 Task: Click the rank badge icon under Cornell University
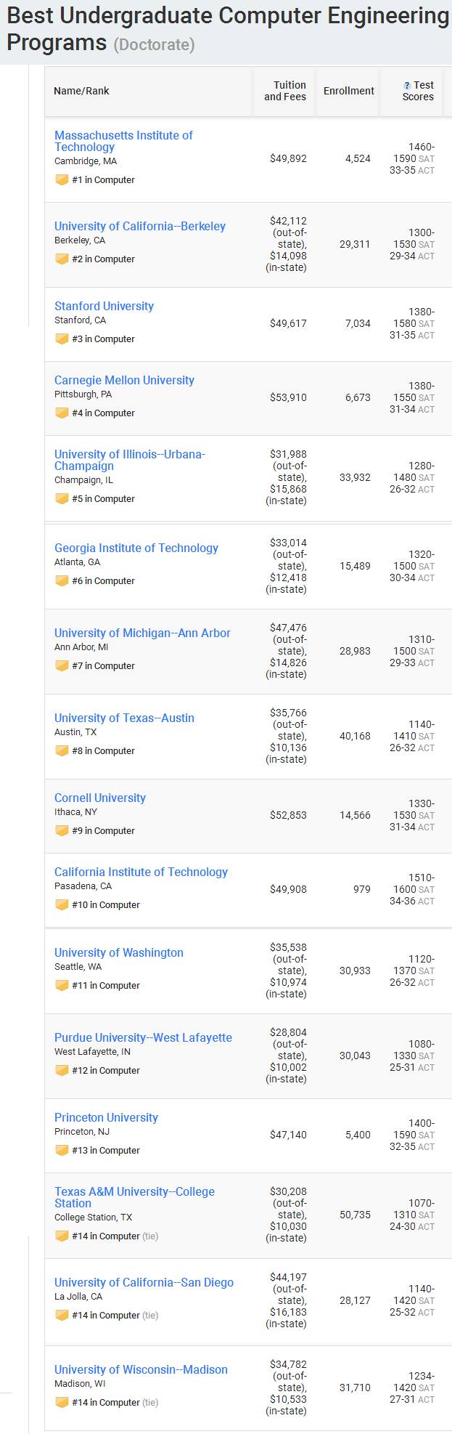pyautogui.click(x=62, y=831)
